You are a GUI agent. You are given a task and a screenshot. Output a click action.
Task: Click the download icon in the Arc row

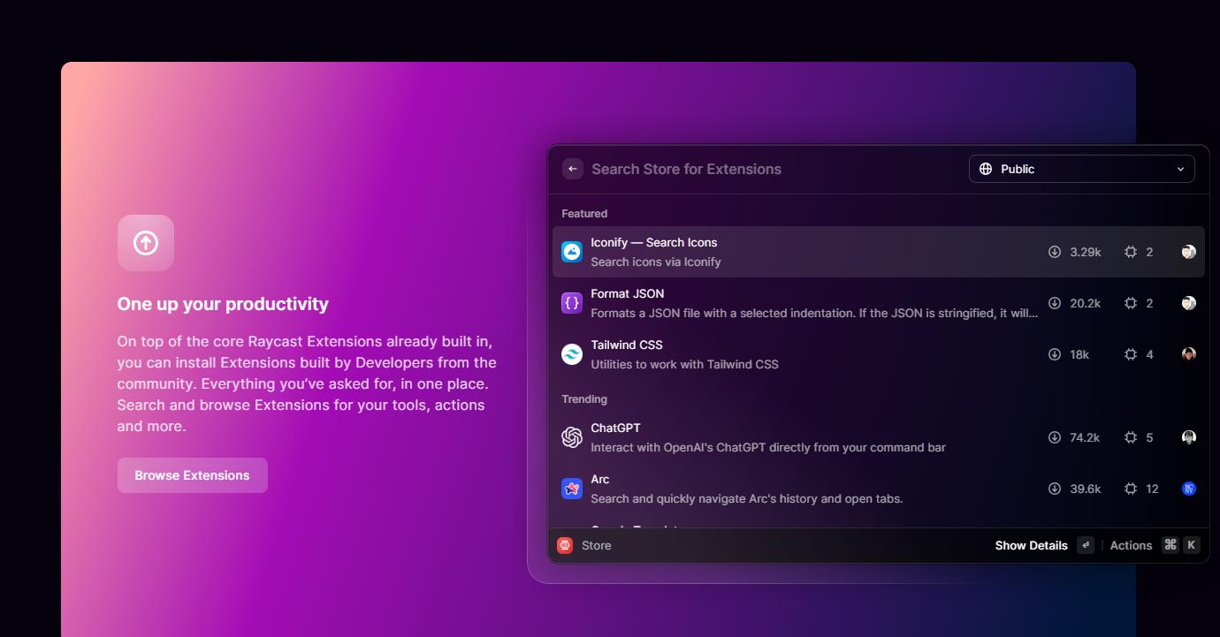(x=1055, y=489)
